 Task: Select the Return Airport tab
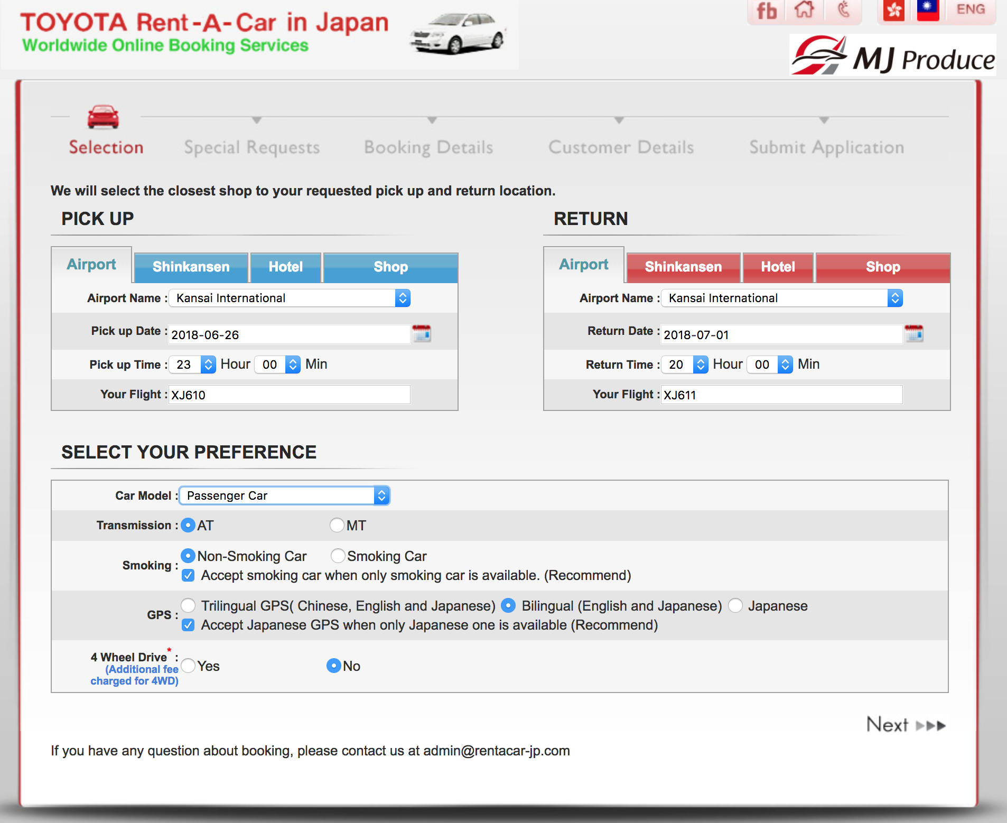click(x=584, y=265)
